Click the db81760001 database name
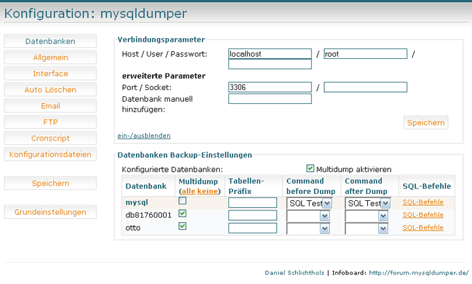472x284 pixels. [x=149, y=215]
